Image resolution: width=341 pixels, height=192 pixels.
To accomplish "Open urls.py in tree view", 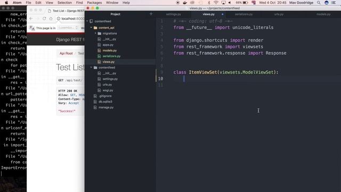I will (x=107, y=85).
